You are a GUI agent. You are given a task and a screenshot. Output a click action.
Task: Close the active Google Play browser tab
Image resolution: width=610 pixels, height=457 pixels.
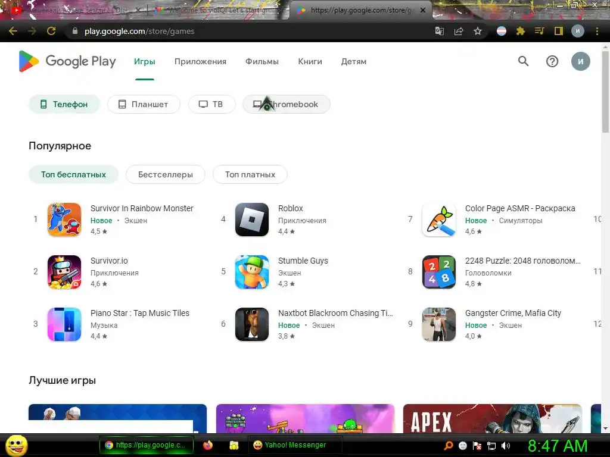tap(423, 10)
